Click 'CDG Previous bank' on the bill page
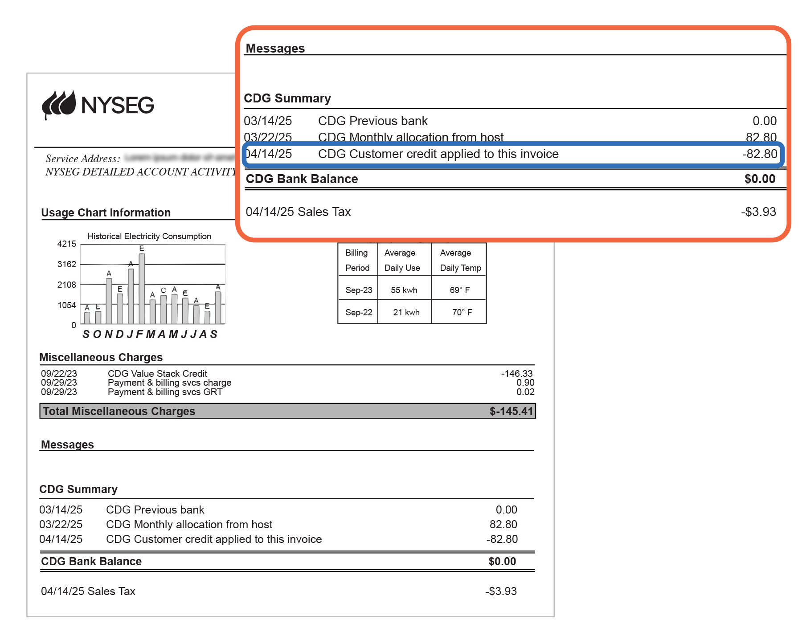 pyautogui.click(x=155, y=510)
